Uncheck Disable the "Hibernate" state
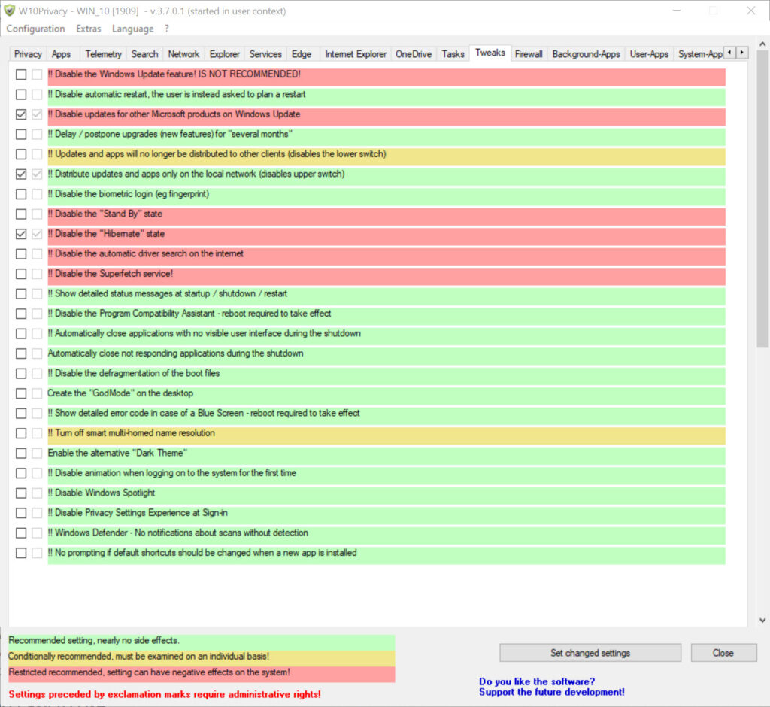The image size is (770, 707). (21, 234)
